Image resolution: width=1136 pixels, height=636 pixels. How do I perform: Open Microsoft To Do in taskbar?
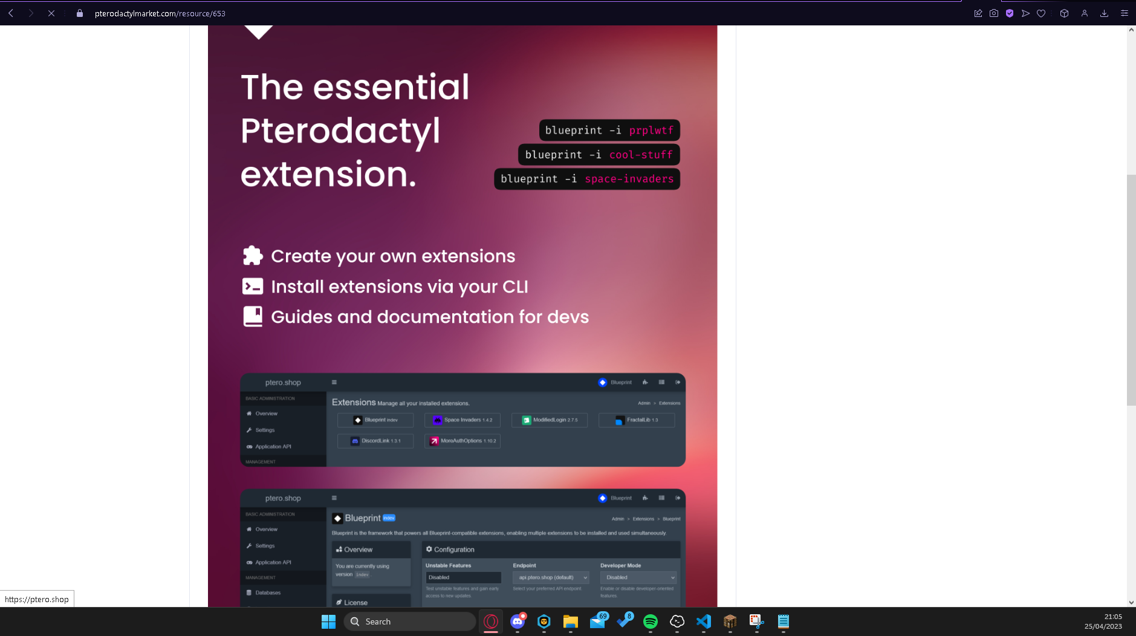point(624,621)
